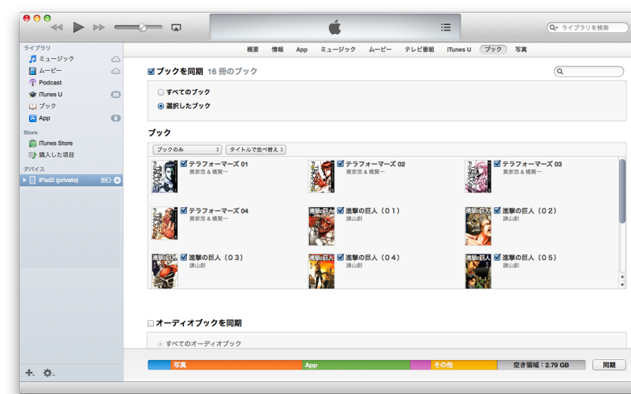Click the ライブラリを検索 search field
The height and width of the screenshot is (394, 631).
click(x=588, y=28)
